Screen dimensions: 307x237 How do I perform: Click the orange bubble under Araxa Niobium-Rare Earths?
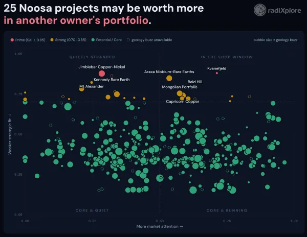[x=169, y=78]
